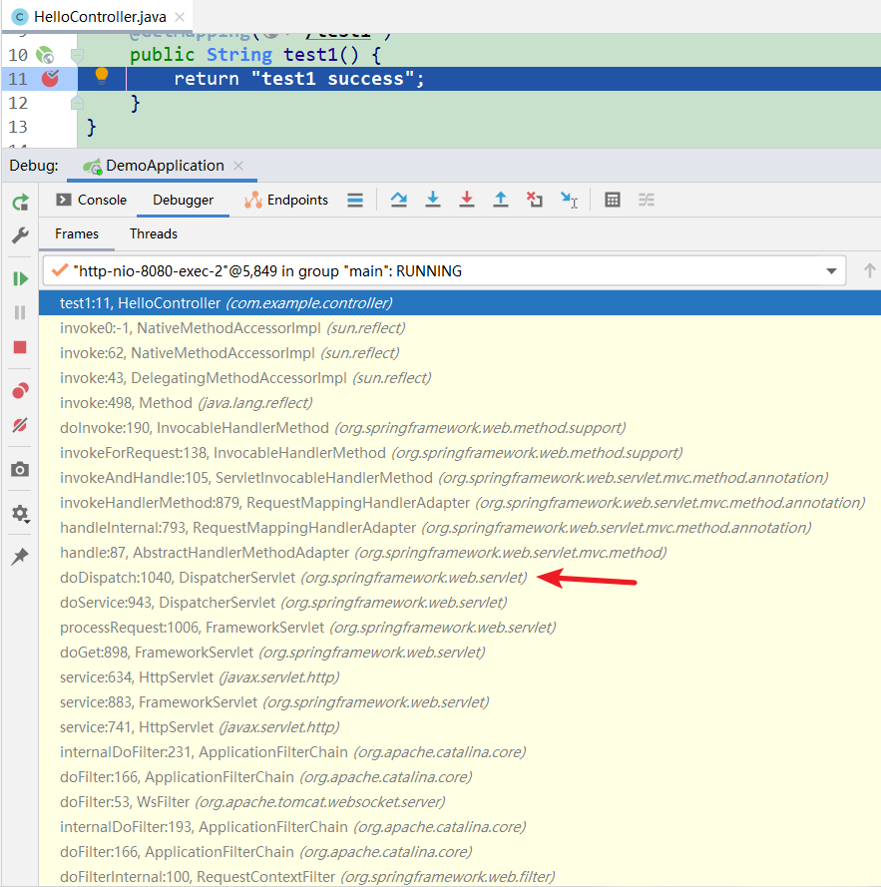
Task: Switch to the Console tab
Action: (x=91, y=201)
